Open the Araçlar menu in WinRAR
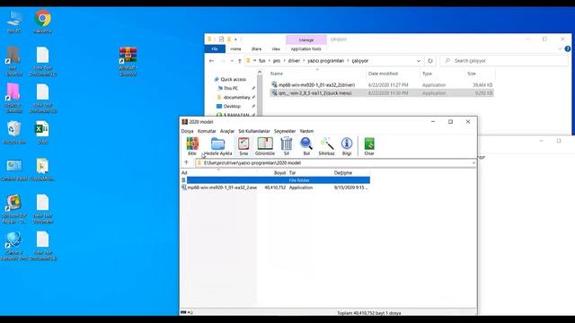 (x=227, y=131)
